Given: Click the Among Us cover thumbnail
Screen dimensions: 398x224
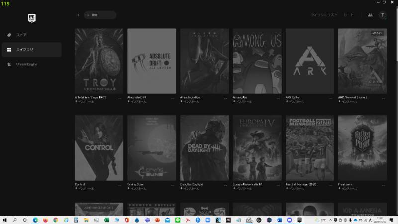Looking at the screenshot, I should click(257, 61).
